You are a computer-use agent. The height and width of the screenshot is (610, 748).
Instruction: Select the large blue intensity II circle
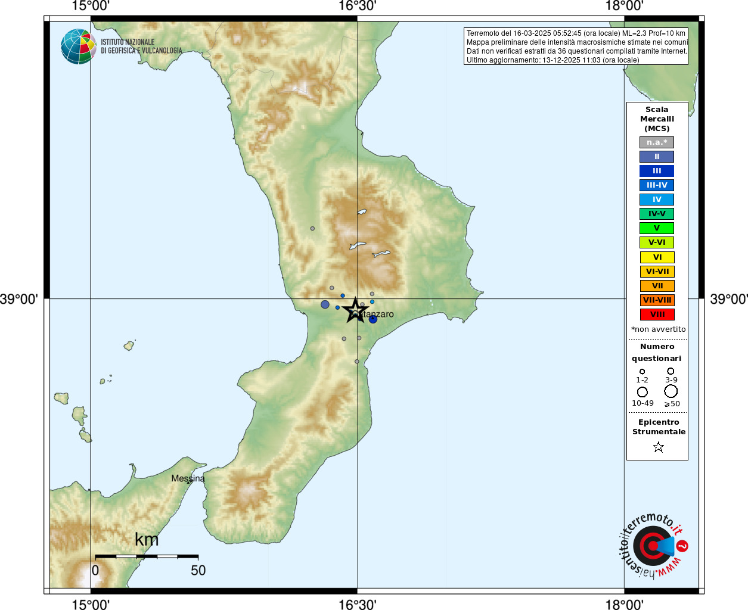point(325,304)
